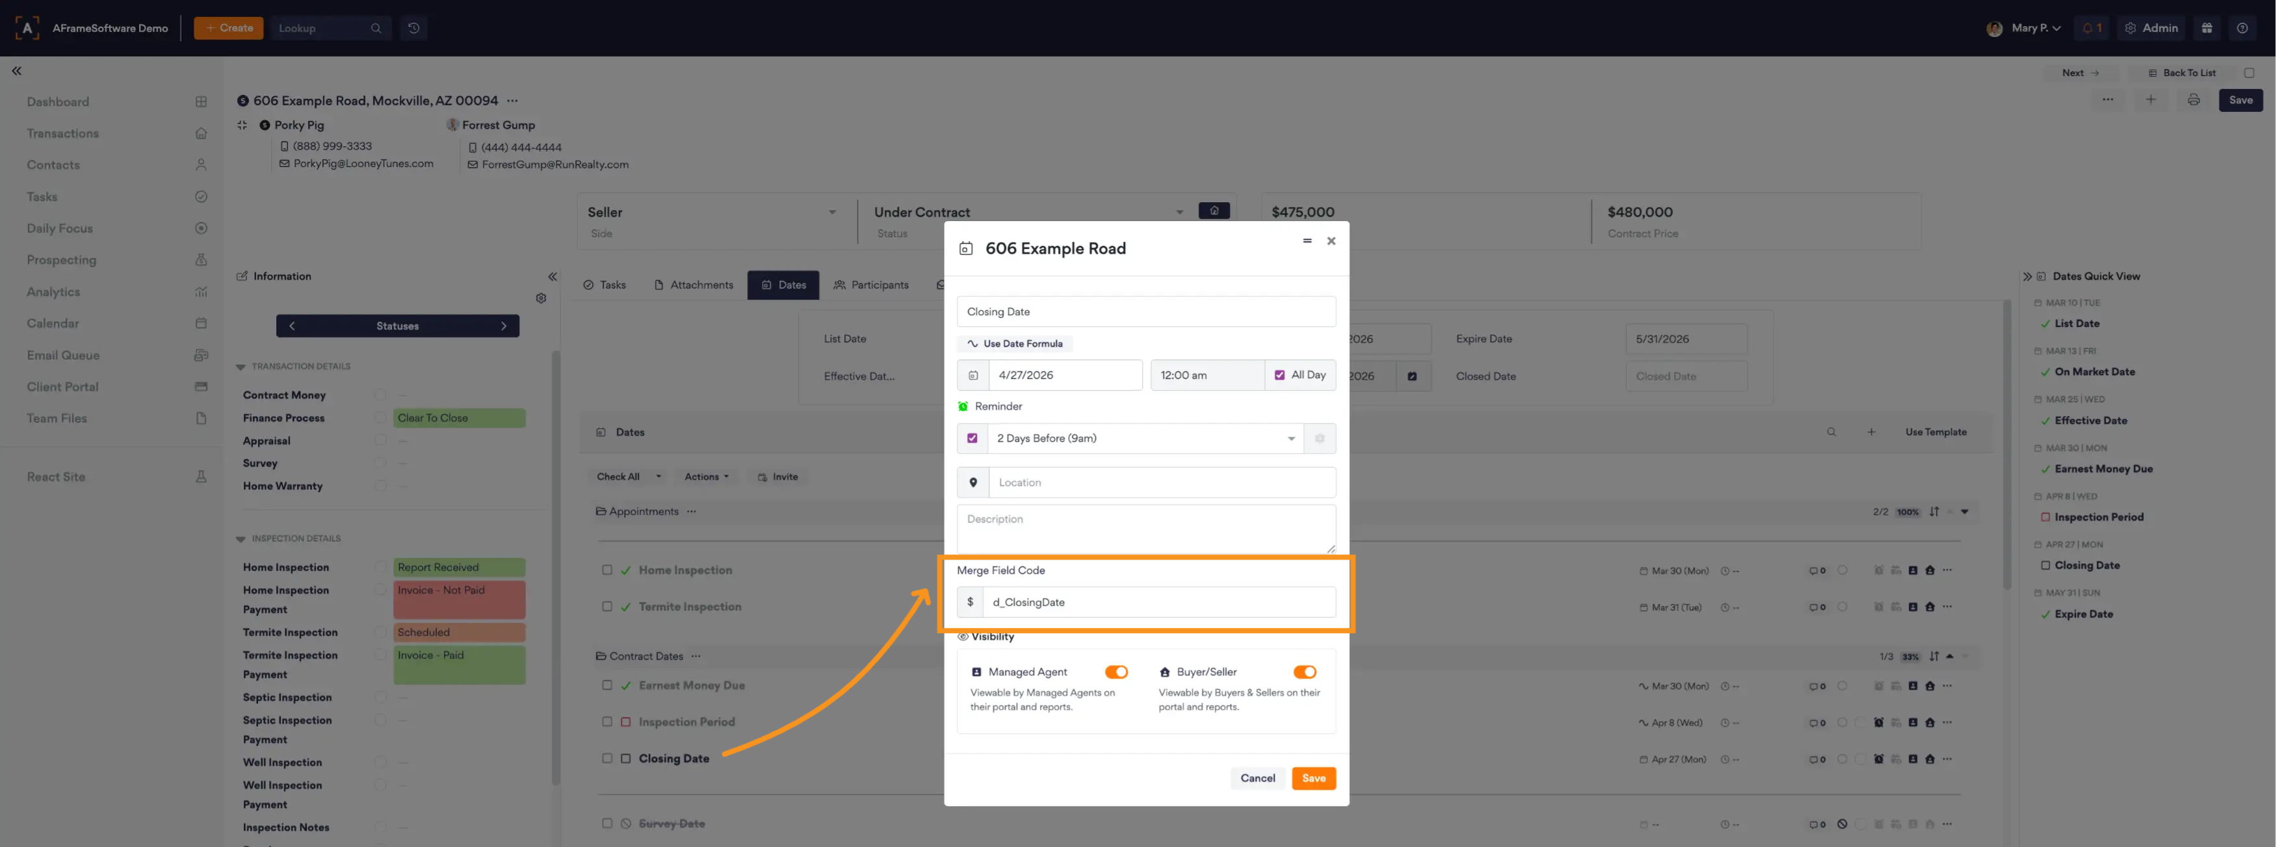
Task: Open the reminder 2 Days Before dropdown
Action: pos(1144,439)
